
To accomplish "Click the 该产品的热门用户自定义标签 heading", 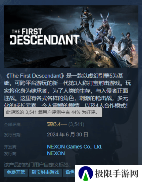I will coord(37,165).
